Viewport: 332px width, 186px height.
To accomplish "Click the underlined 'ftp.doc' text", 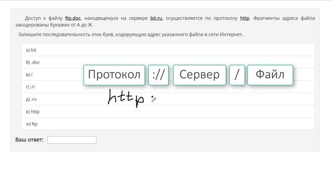I will click(x=73, y=19).
